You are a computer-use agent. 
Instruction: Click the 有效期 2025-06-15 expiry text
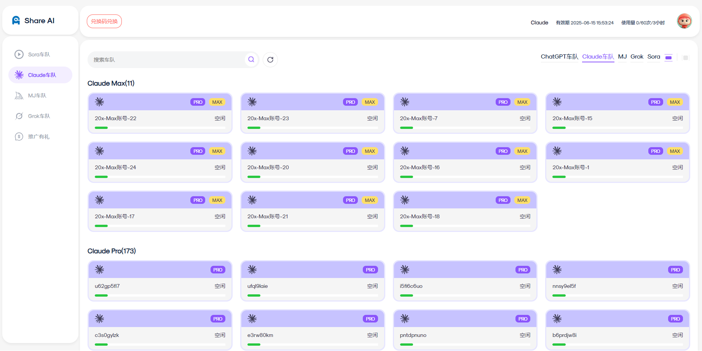tap(585, 23)
